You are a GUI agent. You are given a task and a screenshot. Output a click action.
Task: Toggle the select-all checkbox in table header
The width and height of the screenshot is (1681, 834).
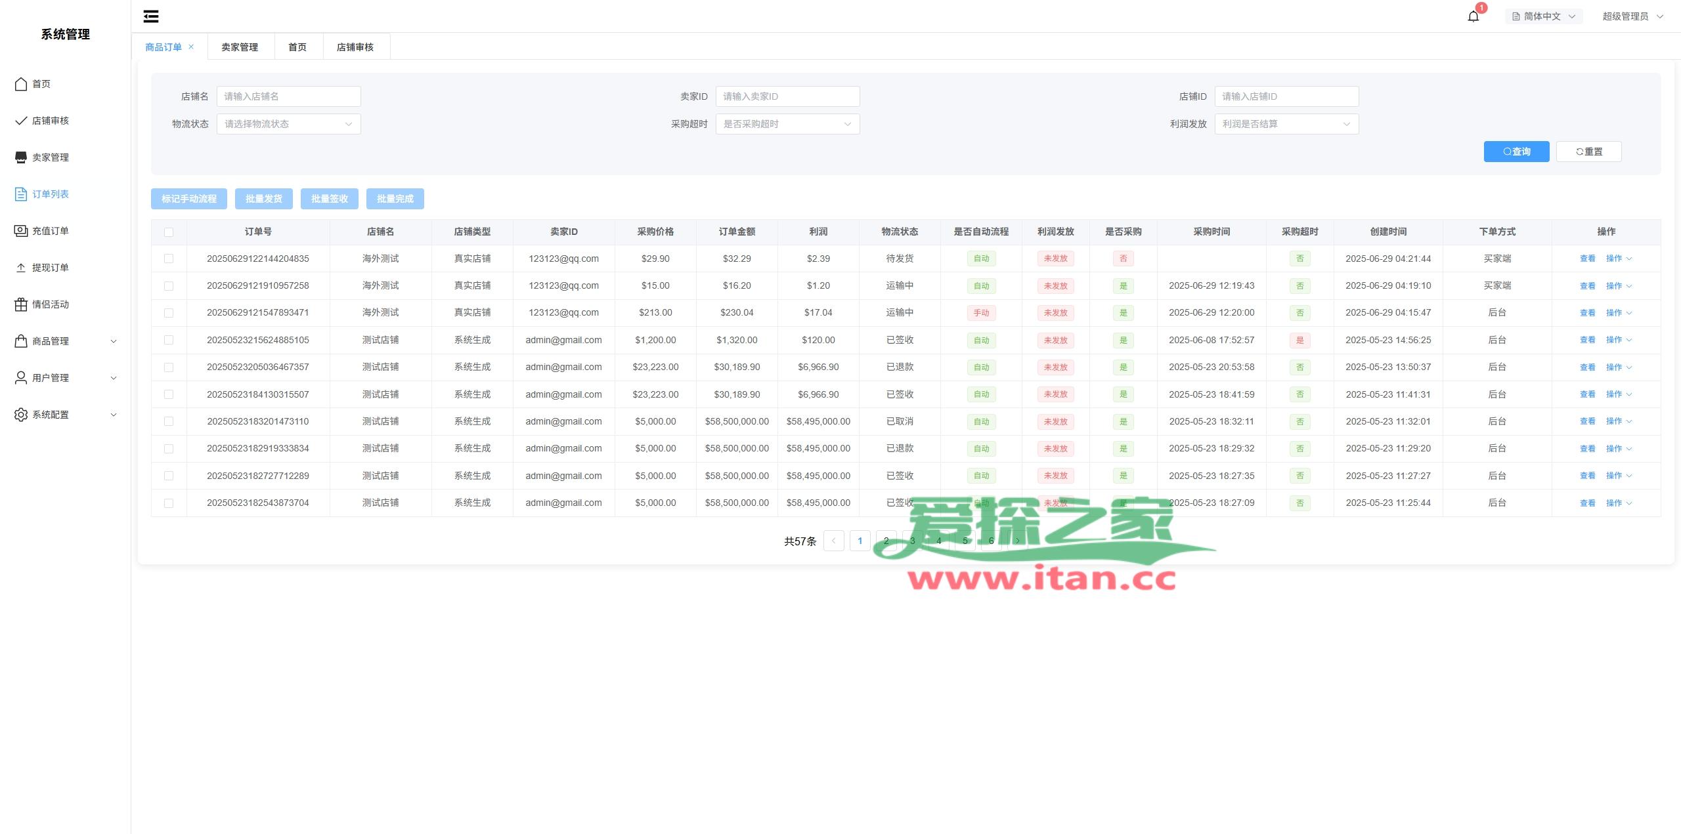pos(169,232)
